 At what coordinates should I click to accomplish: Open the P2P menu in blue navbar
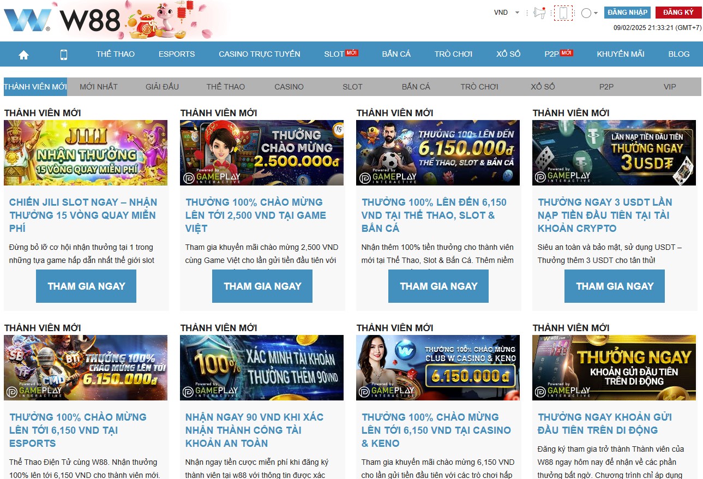point(552,54)
